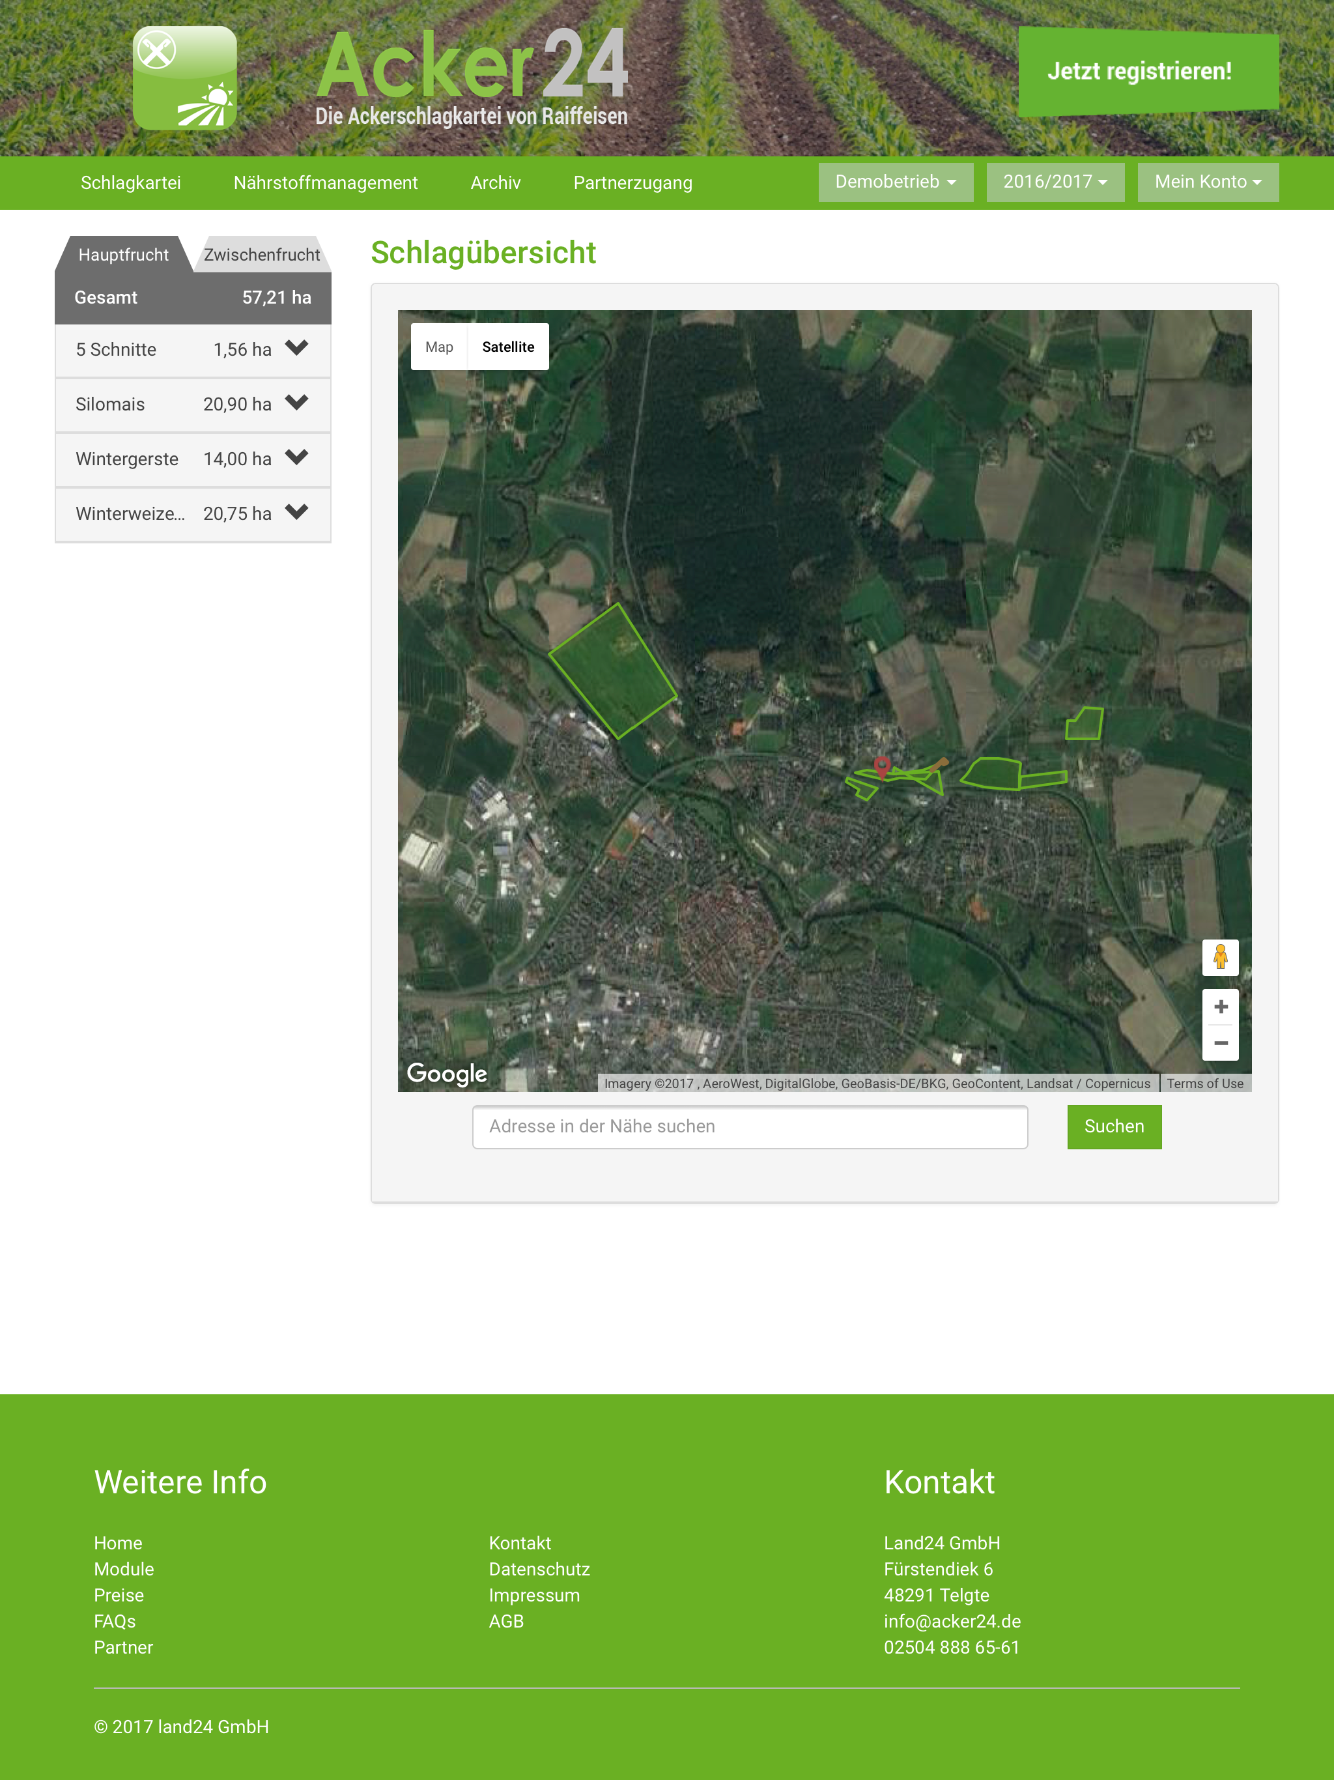
Task: Click the Weitere Info footer heading
Action: [x=180, y=1482]
